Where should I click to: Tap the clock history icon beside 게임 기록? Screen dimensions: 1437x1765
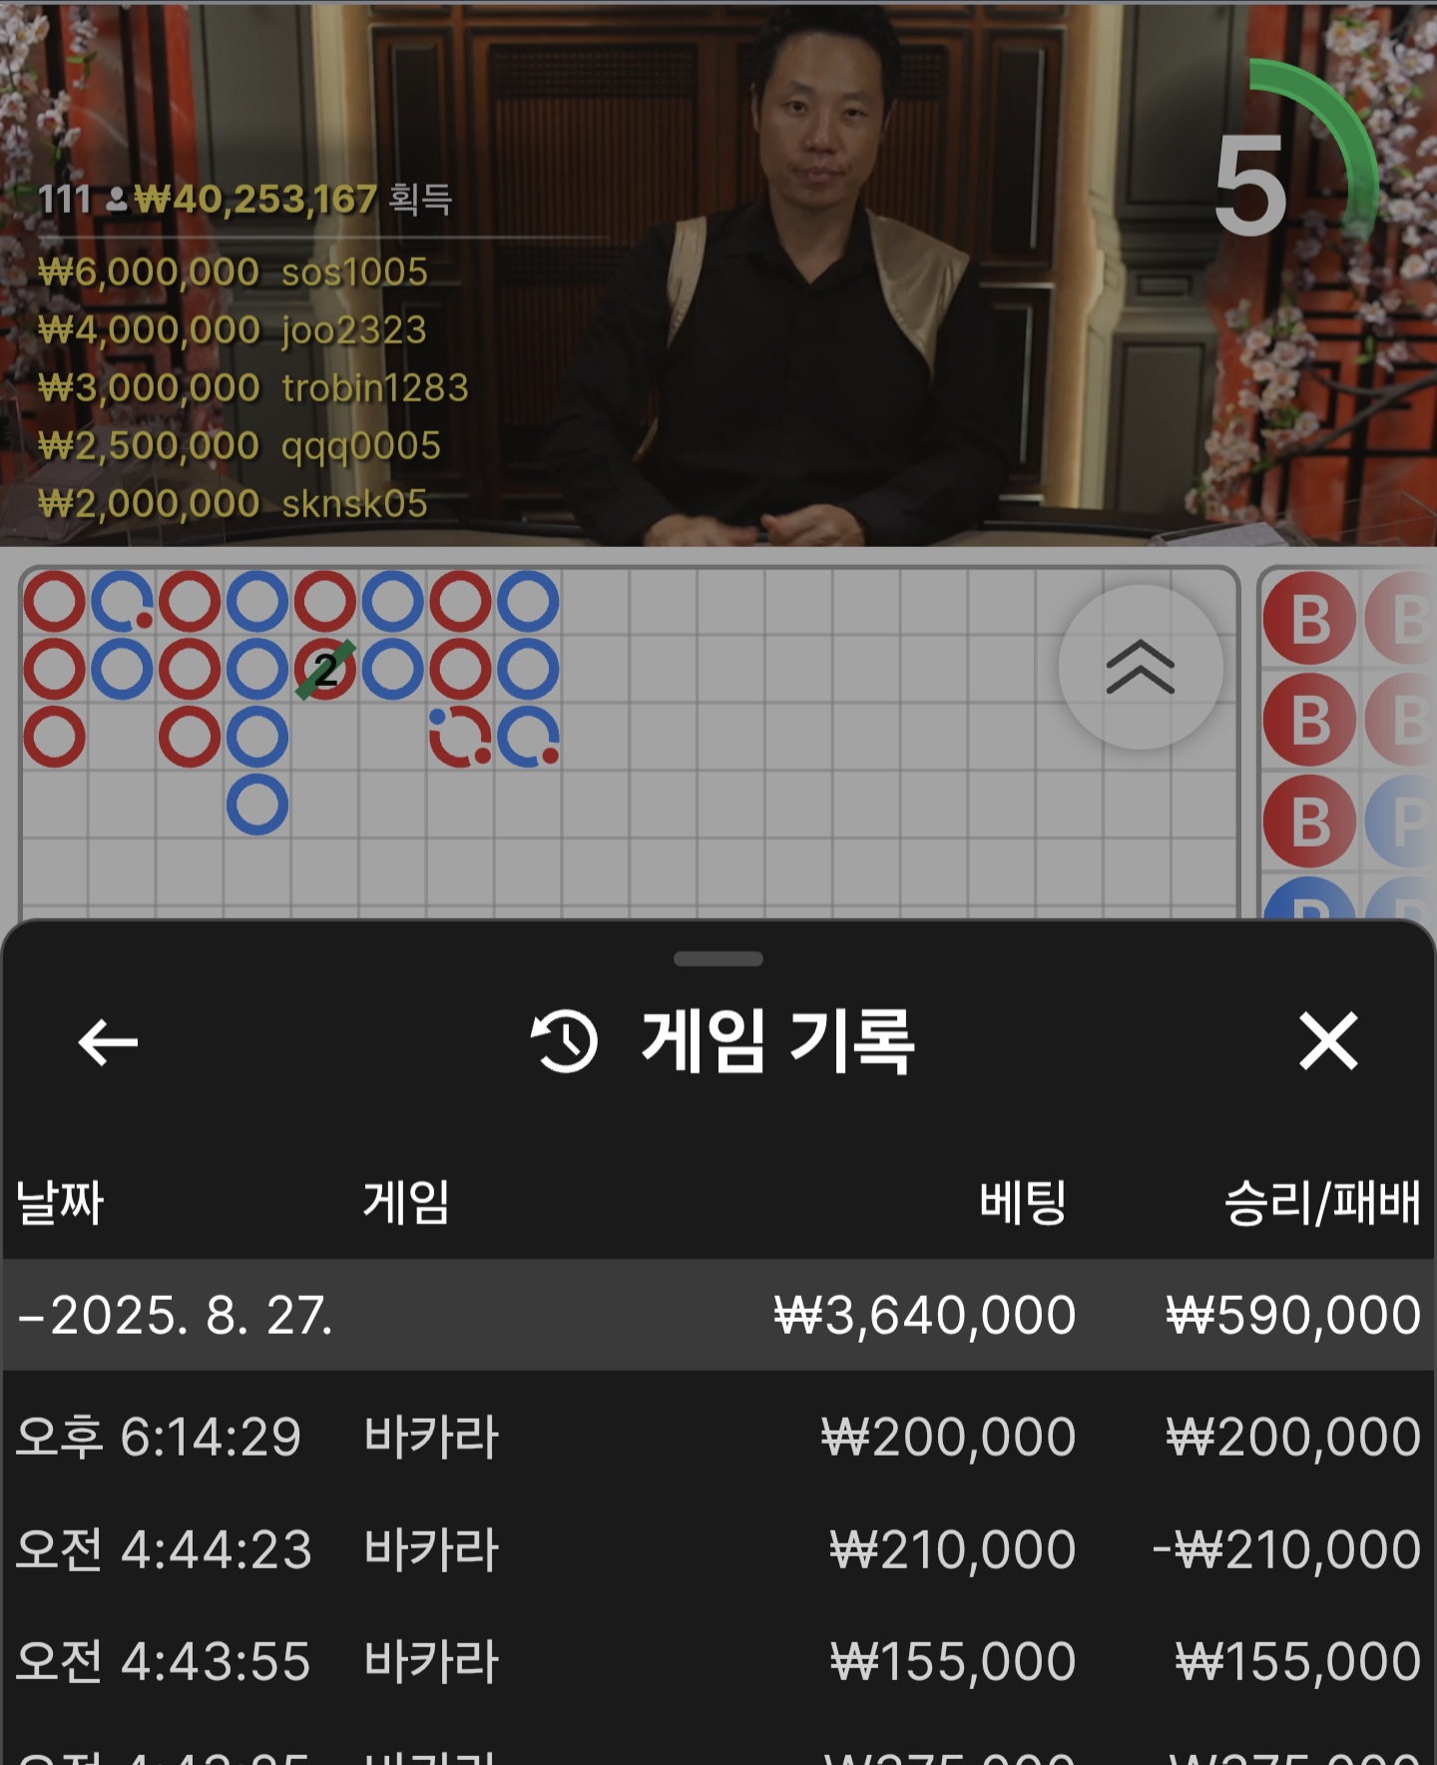click(564, 1041)
